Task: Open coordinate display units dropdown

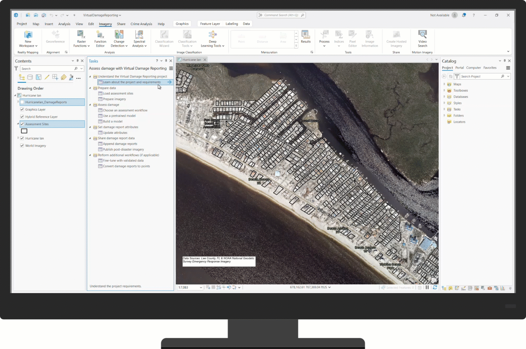Action: click(x=330, y=287)
